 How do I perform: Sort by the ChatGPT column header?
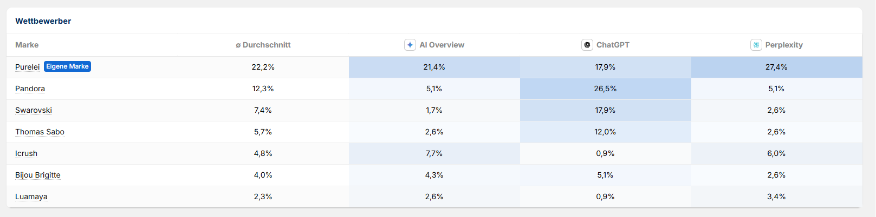[x=613, y=45]
